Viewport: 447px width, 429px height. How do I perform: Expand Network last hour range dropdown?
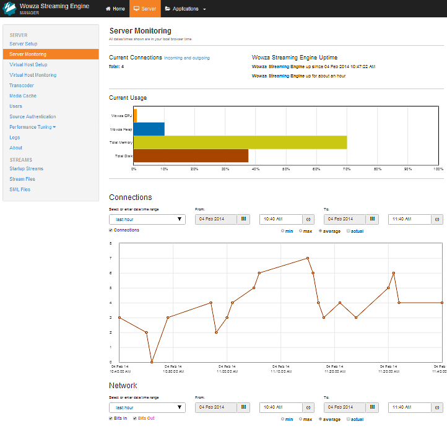click(x=147, y=407)
